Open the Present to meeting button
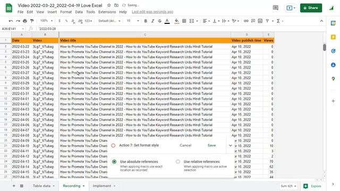The height and width of the screenshot is (191, 340). pyautogui.click(x=291, y=8)
